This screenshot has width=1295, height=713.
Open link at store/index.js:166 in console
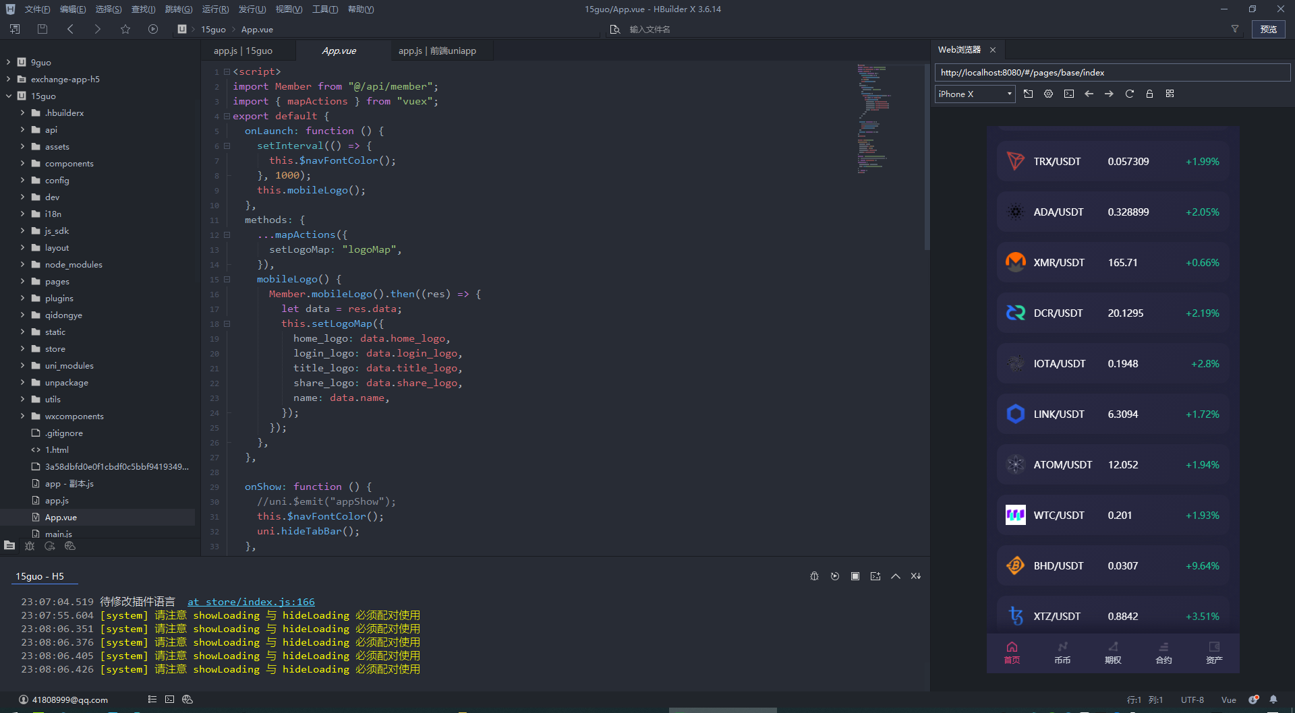point(251,602)
